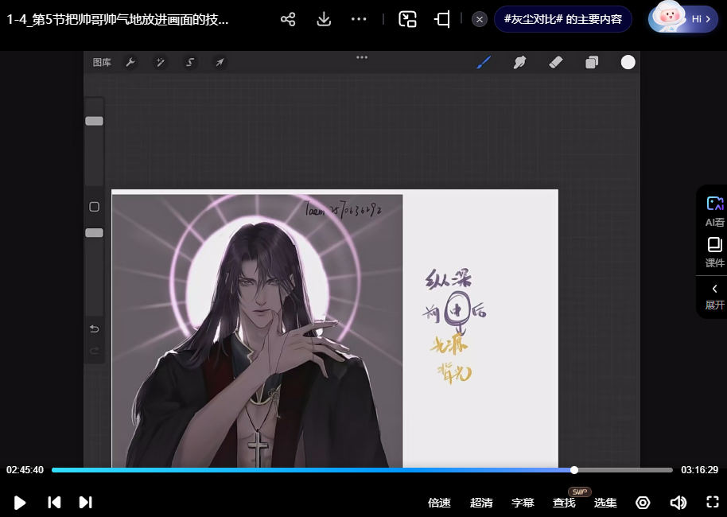Skip to the next video

click(86, 503)
